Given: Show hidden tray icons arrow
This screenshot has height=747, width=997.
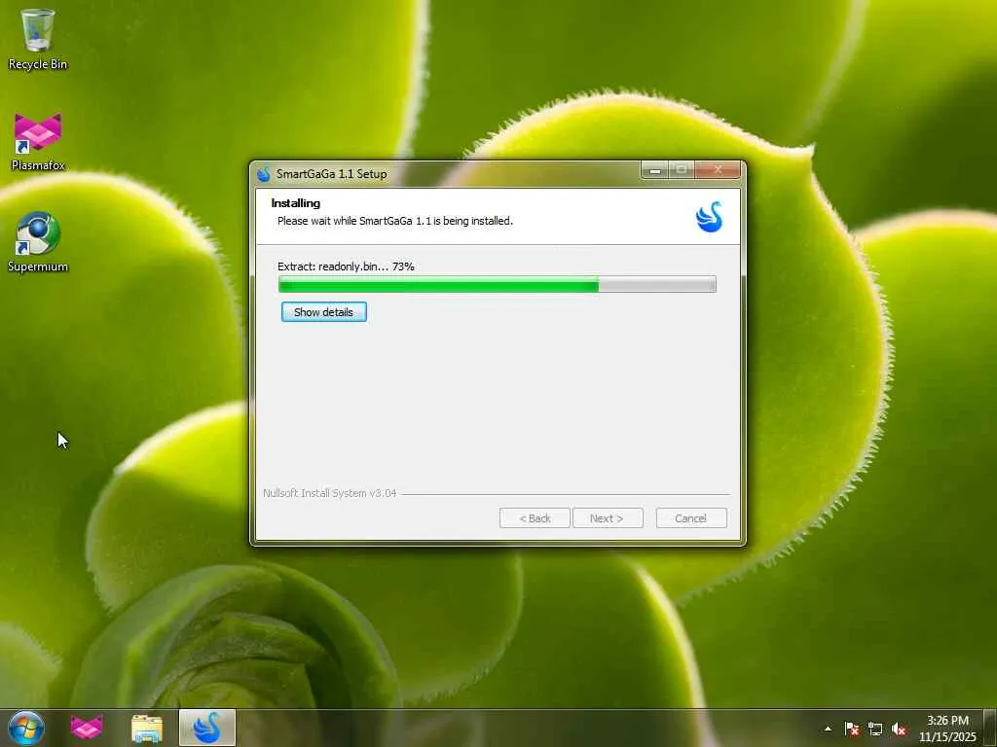Looking at the screenshot, I should (x=828, y=729).
